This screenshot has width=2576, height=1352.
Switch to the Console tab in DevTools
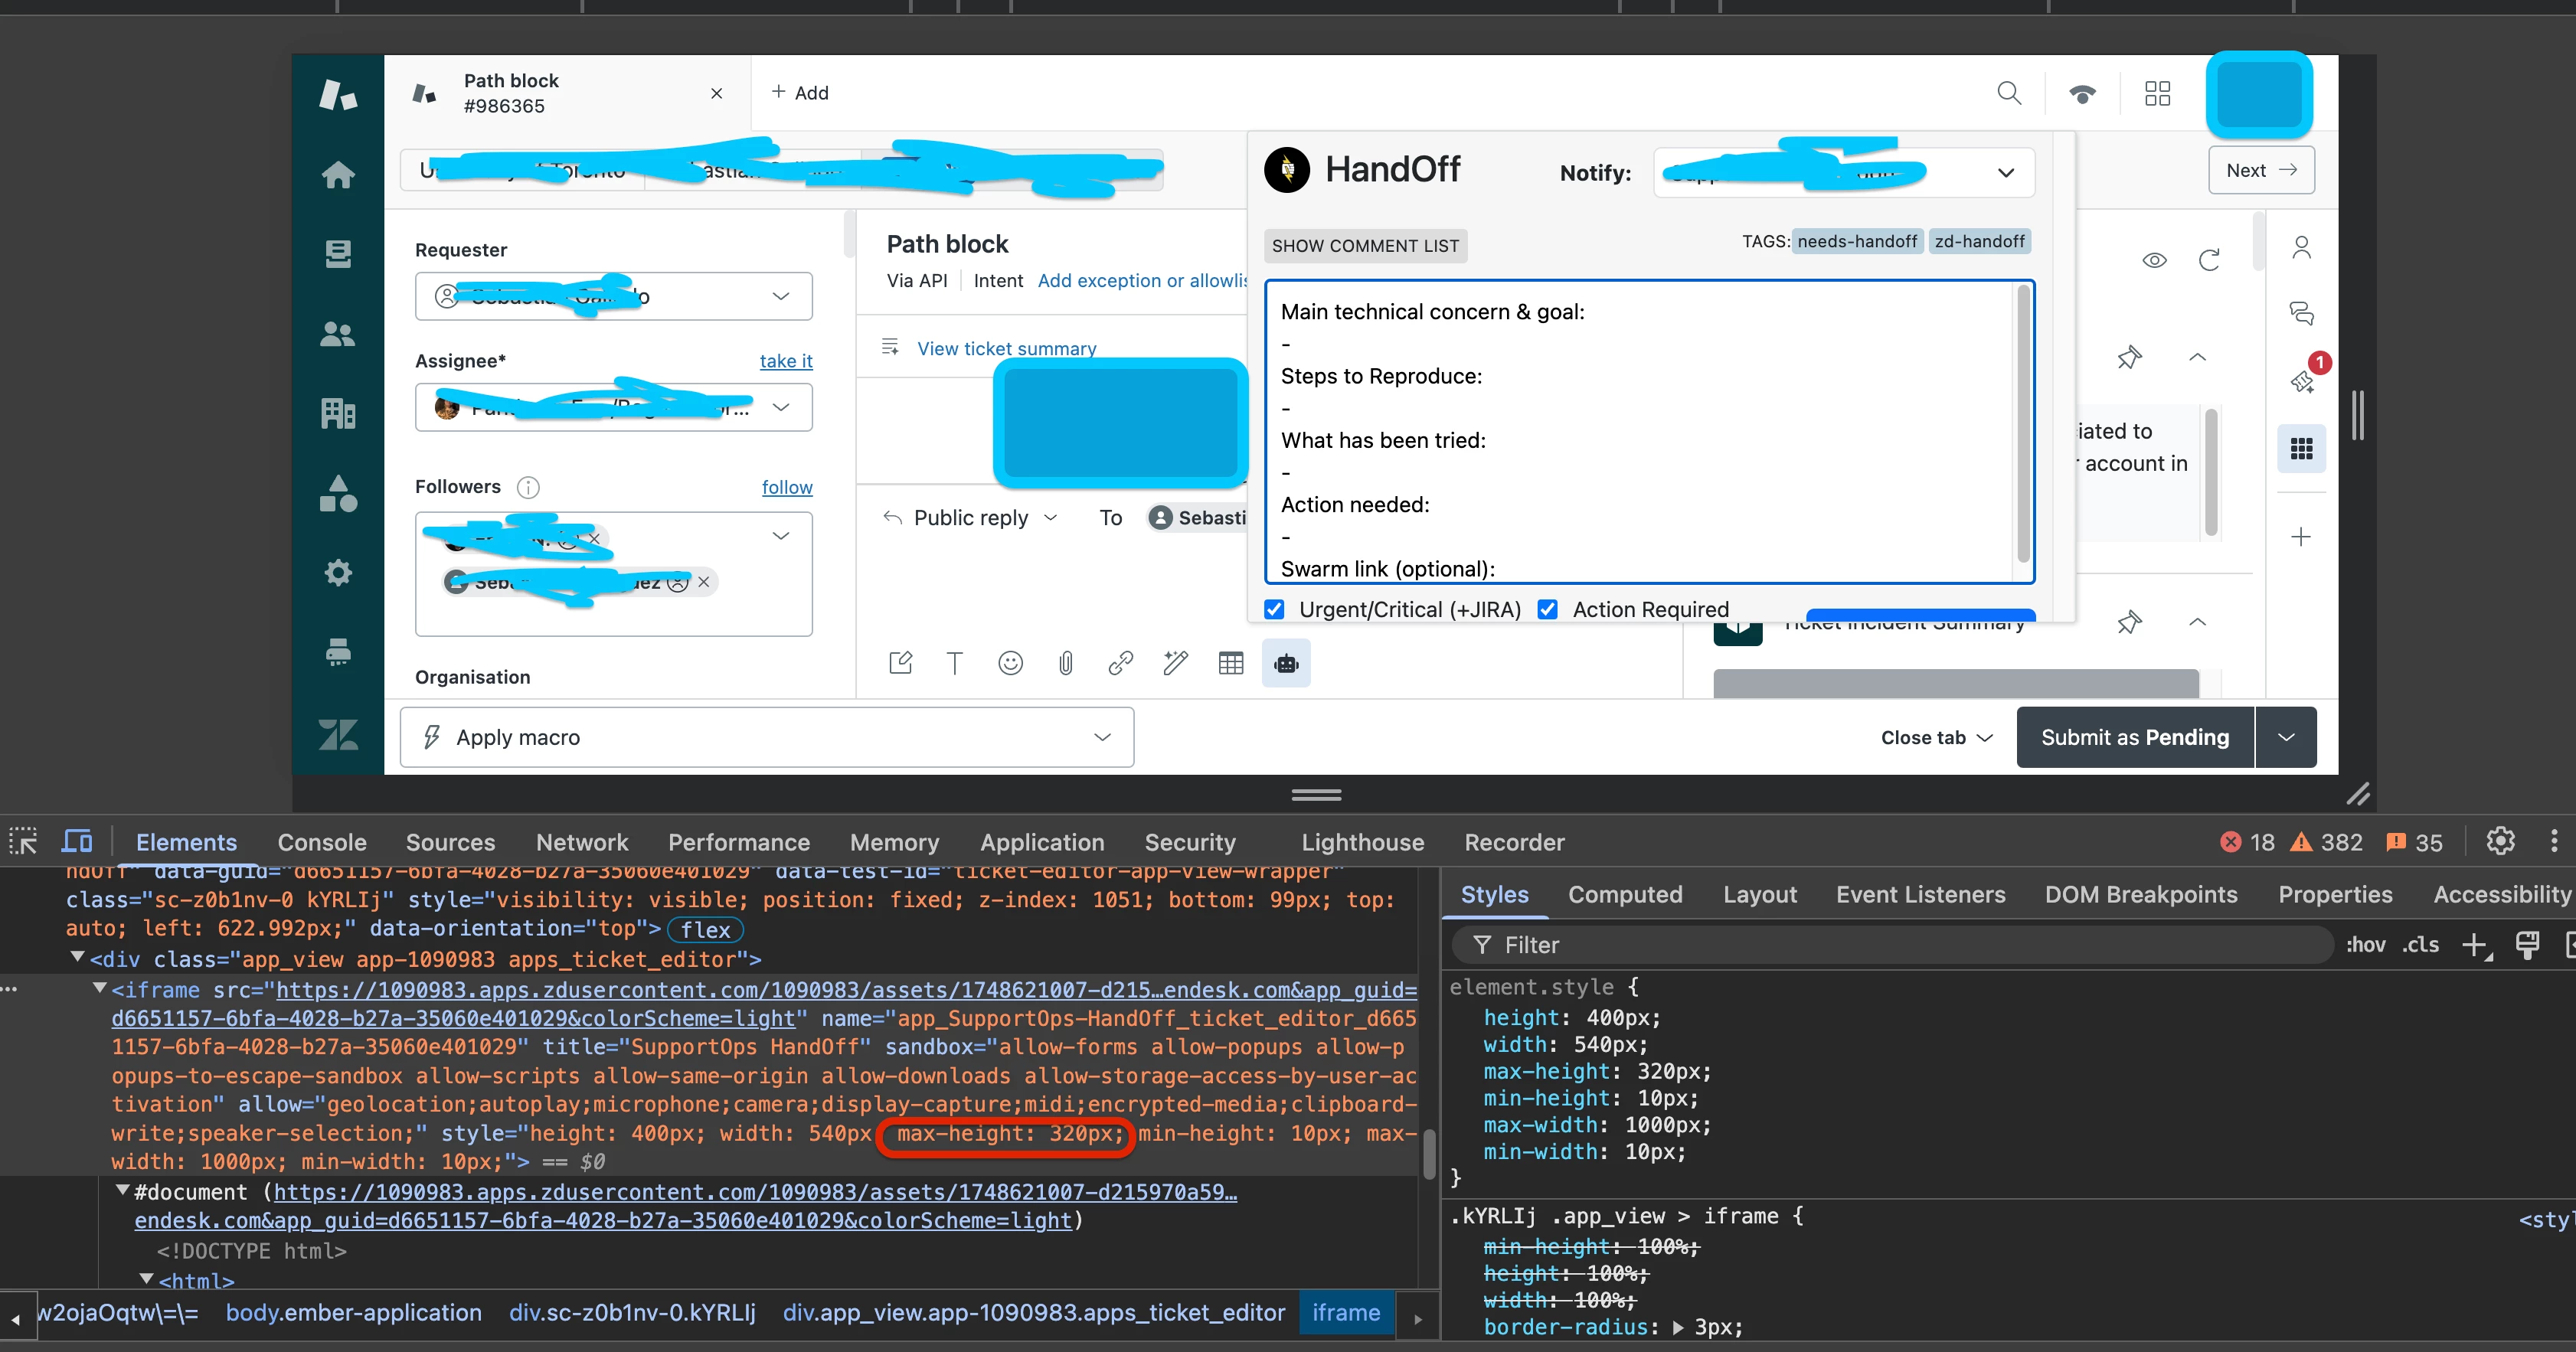pos(322,843)
